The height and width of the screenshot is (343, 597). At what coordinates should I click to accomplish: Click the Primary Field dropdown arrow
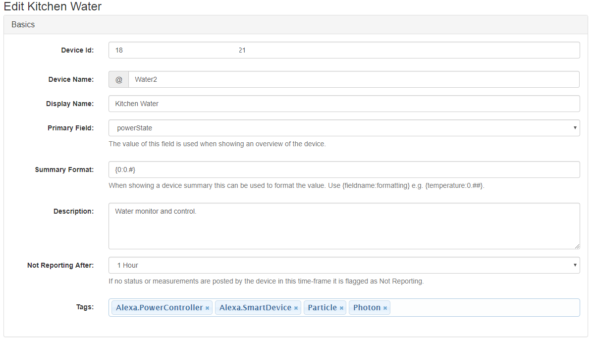click(x=576, y=128)
